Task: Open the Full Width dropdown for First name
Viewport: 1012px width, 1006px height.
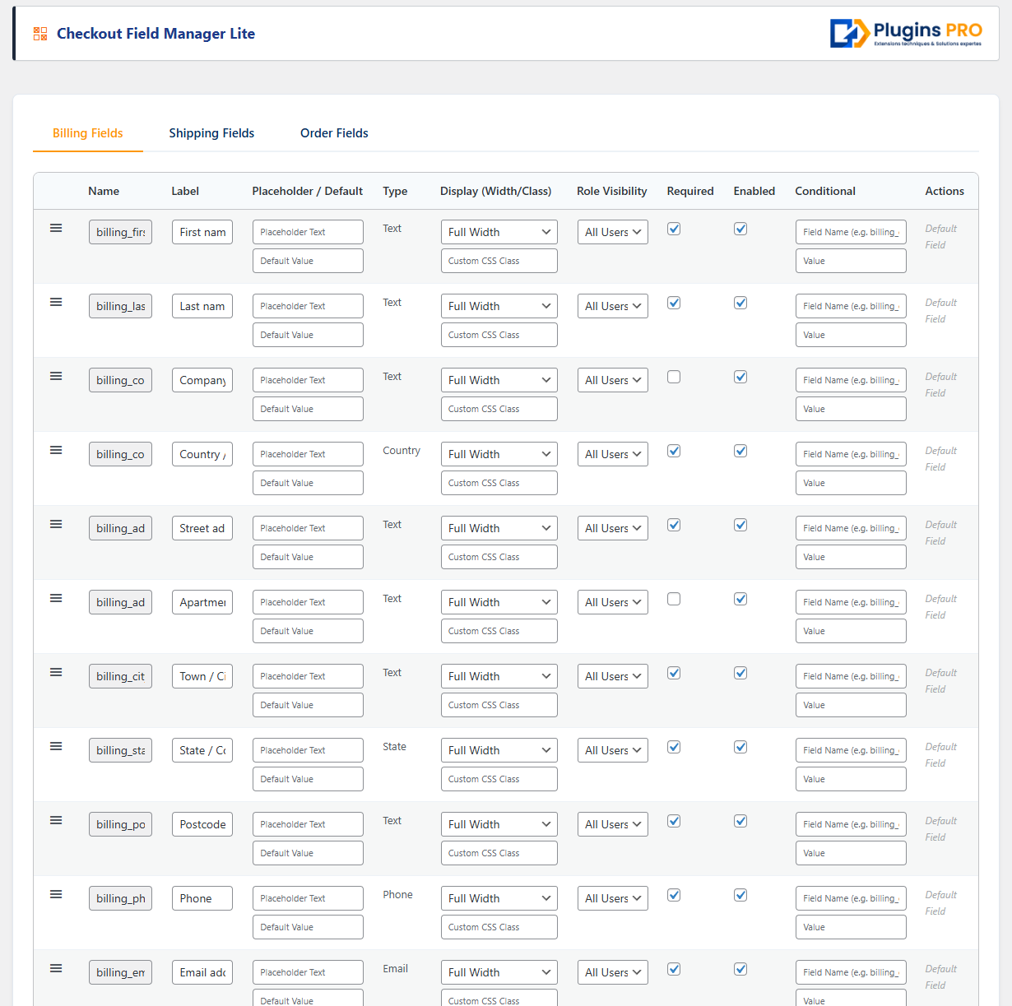Action: click(499, 232)
